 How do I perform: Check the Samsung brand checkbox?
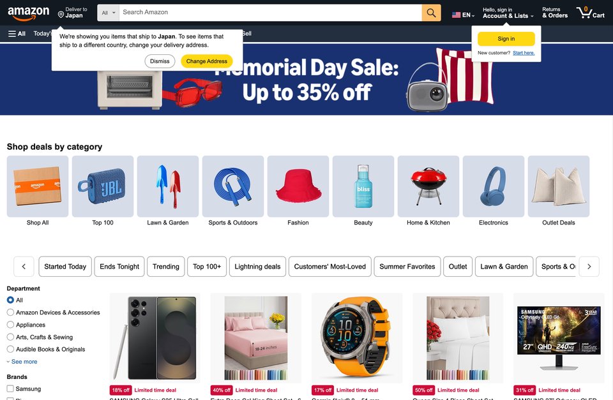[x=11, y=389]
